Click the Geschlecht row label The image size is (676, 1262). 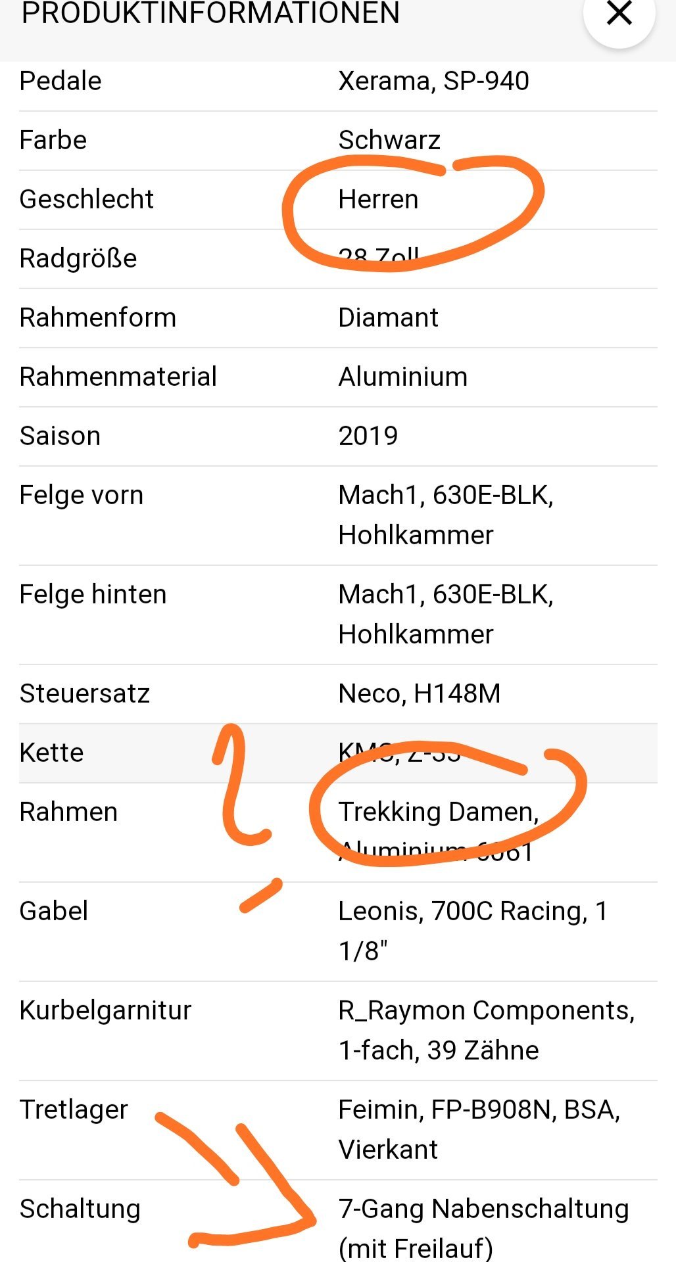86,199
